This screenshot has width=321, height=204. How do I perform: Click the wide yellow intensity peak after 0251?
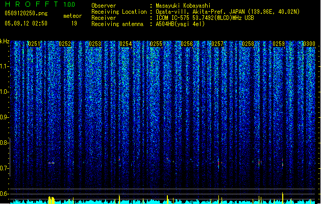(x=52, y=200)
